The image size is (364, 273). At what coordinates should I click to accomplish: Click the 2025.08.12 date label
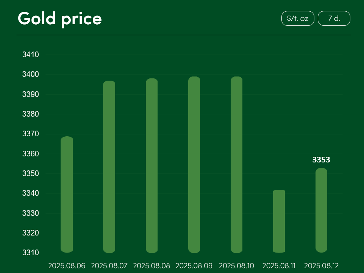(x=321, y=265)
